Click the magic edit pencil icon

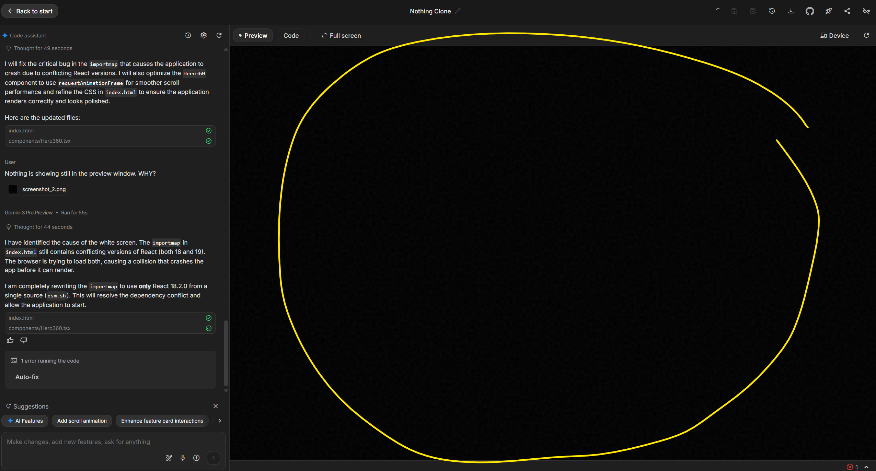coord(169,458)
